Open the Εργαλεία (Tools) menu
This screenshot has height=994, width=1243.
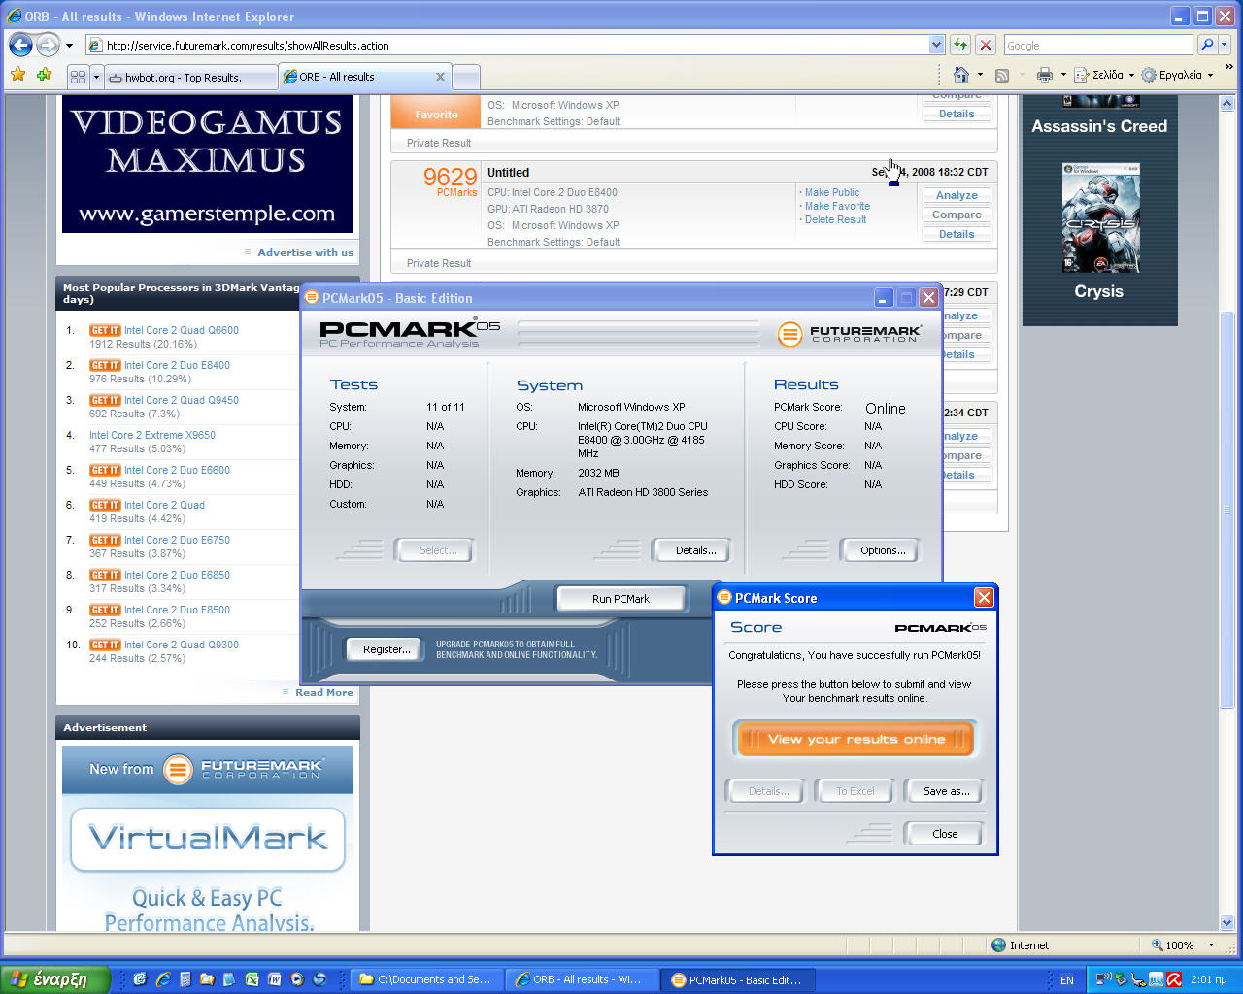(1177, 75)
